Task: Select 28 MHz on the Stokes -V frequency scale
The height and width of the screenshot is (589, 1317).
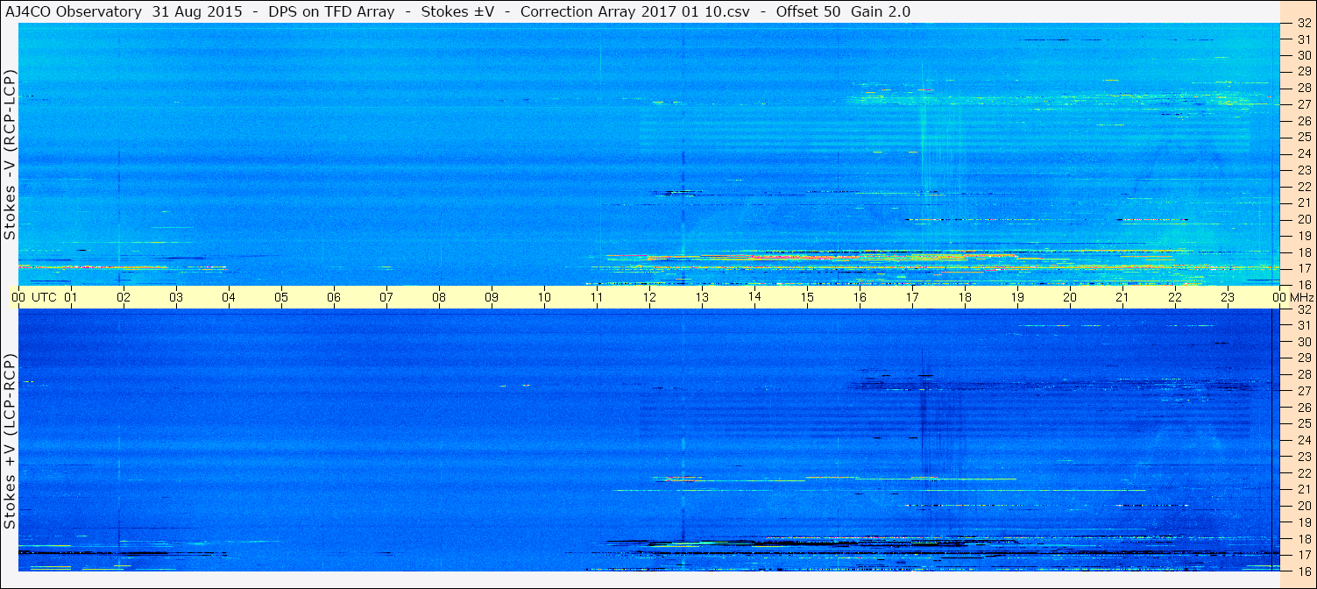Action: point(1303,88)
